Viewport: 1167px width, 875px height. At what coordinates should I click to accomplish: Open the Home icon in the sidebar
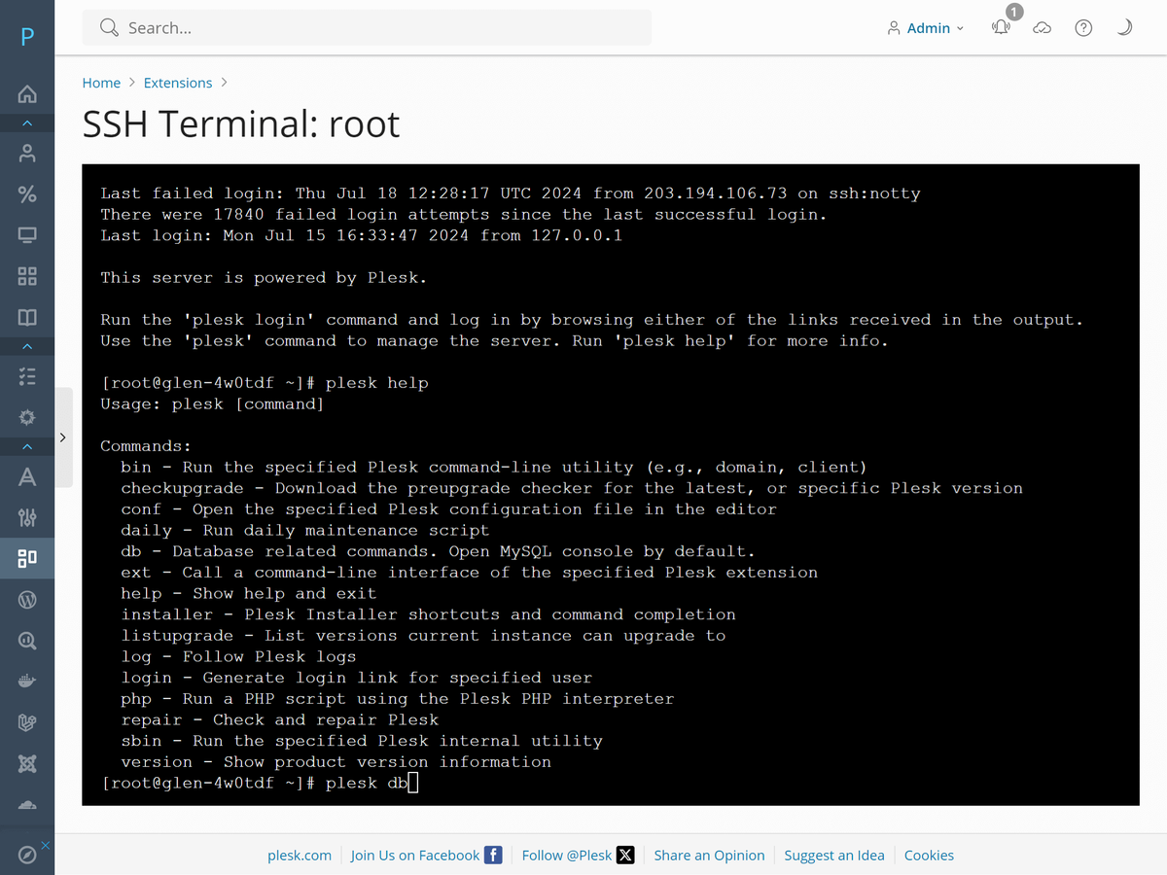pos(27,94)
